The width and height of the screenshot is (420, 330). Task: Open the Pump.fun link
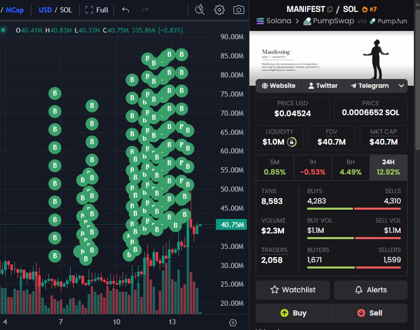(389, 21)
